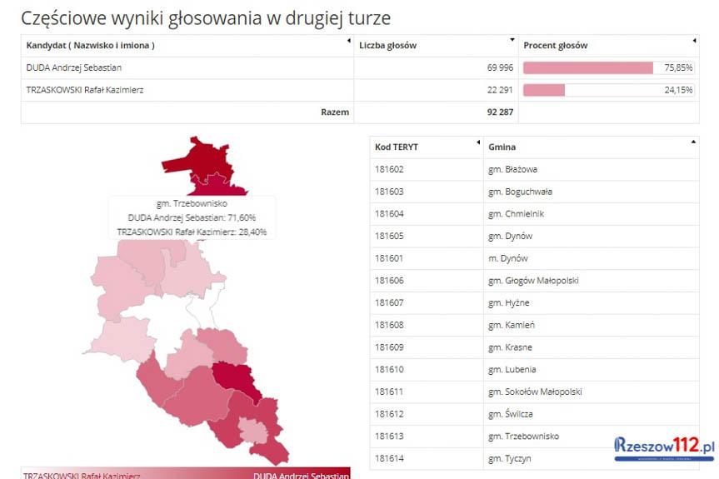Sort by Kandydat column arrow
The width and height of the screenshot is (719, 479).
click(x=348, y=41)
